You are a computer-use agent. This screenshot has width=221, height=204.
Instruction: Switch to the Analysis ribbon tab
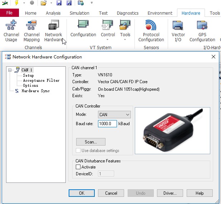[x=53, y=13]
